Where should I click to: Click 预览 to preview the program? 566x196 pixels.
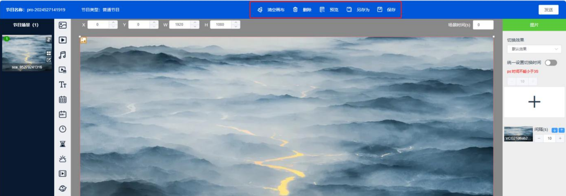click(329, 10)
